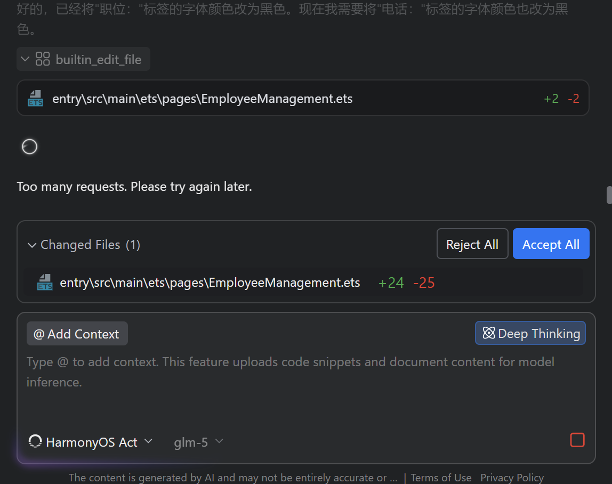
Task: Click the ETS icon in Changed Files
Action: (x=44, y=282)
